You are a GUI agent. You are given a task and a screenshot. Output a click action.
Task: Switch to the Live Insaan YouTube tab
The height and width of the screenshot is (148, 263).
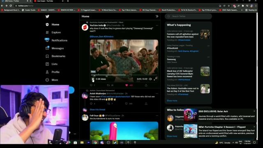[x=48, y=1]
